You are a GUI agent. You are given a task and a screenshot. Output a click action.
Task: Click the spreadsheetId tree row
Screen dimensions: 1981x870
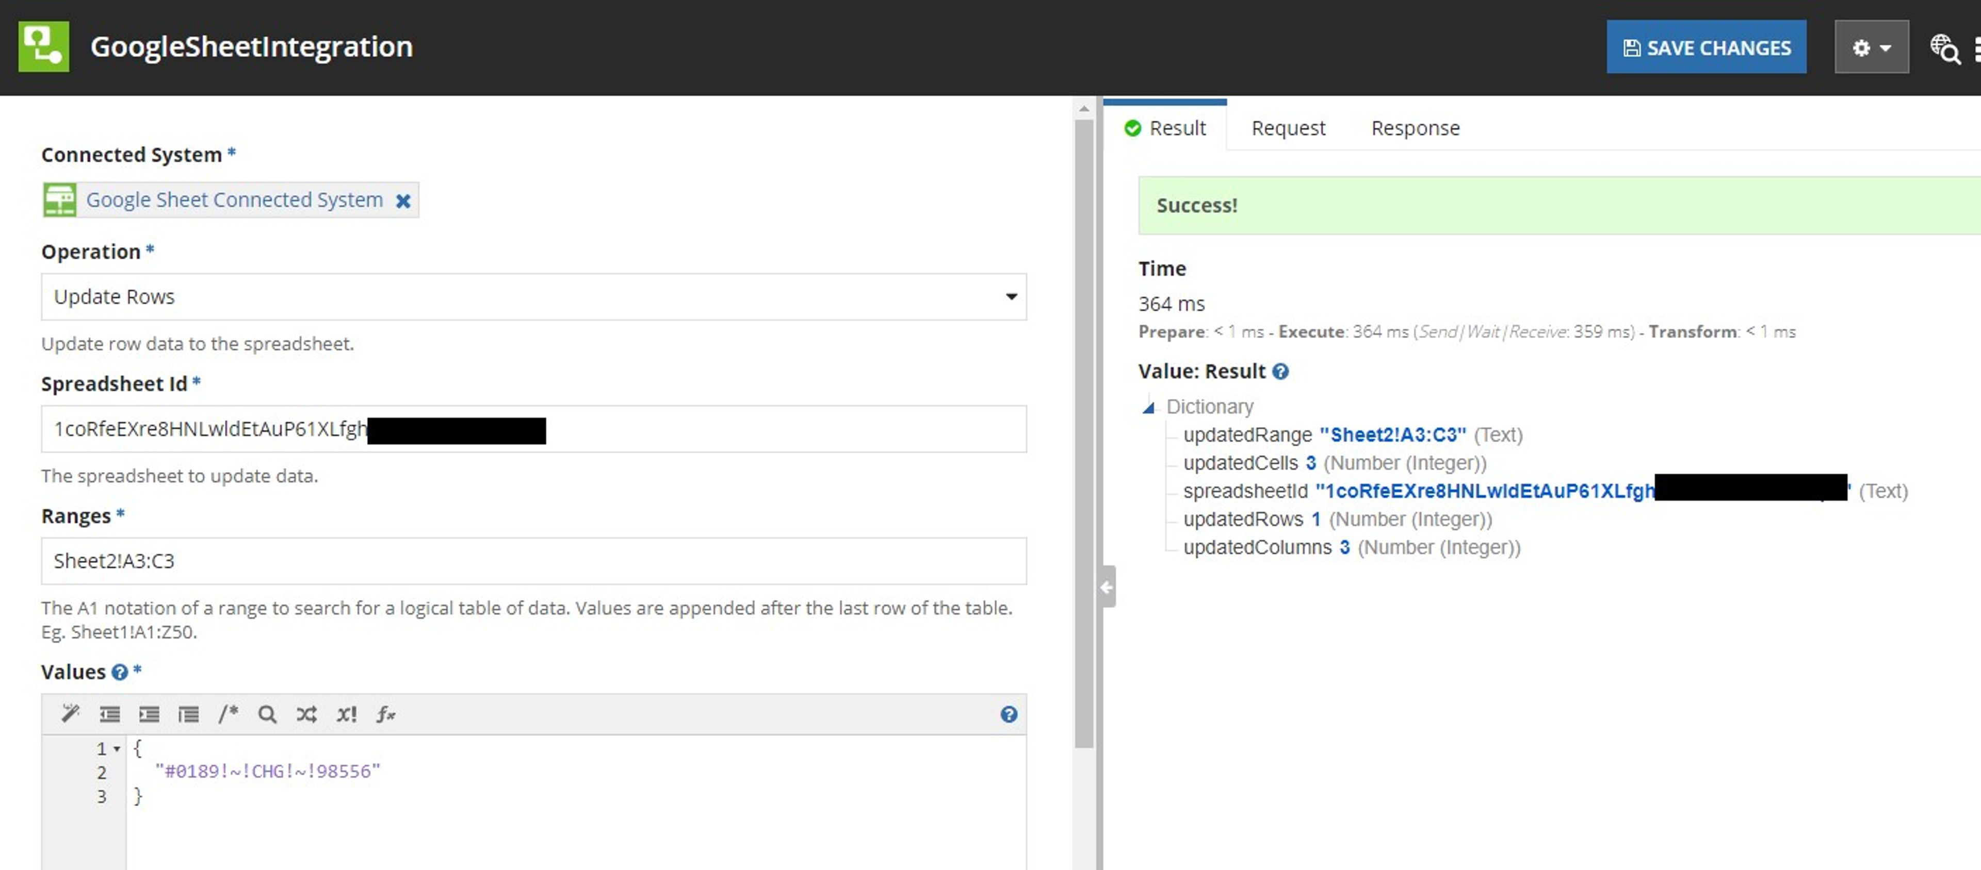(1545, 491)
